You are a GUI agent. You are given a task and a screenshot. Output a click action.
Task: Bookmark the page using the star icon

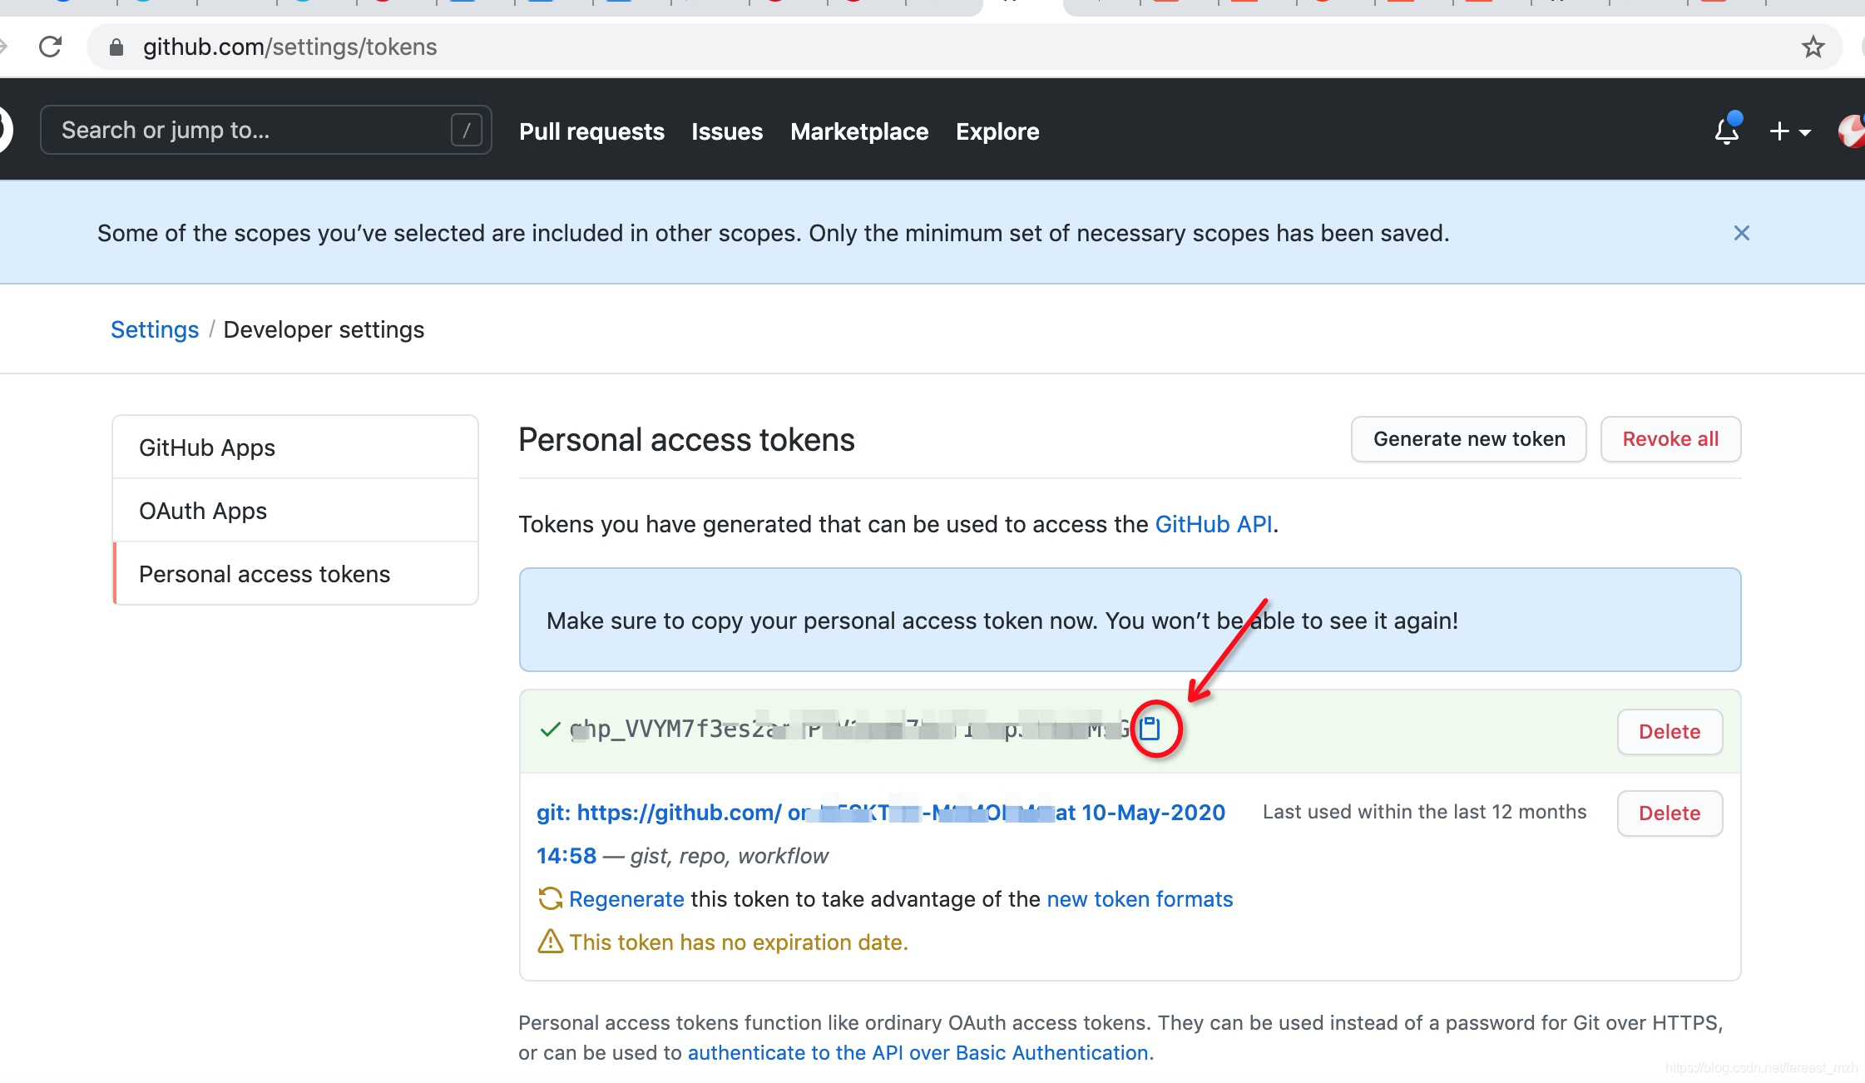point(1812,46)
